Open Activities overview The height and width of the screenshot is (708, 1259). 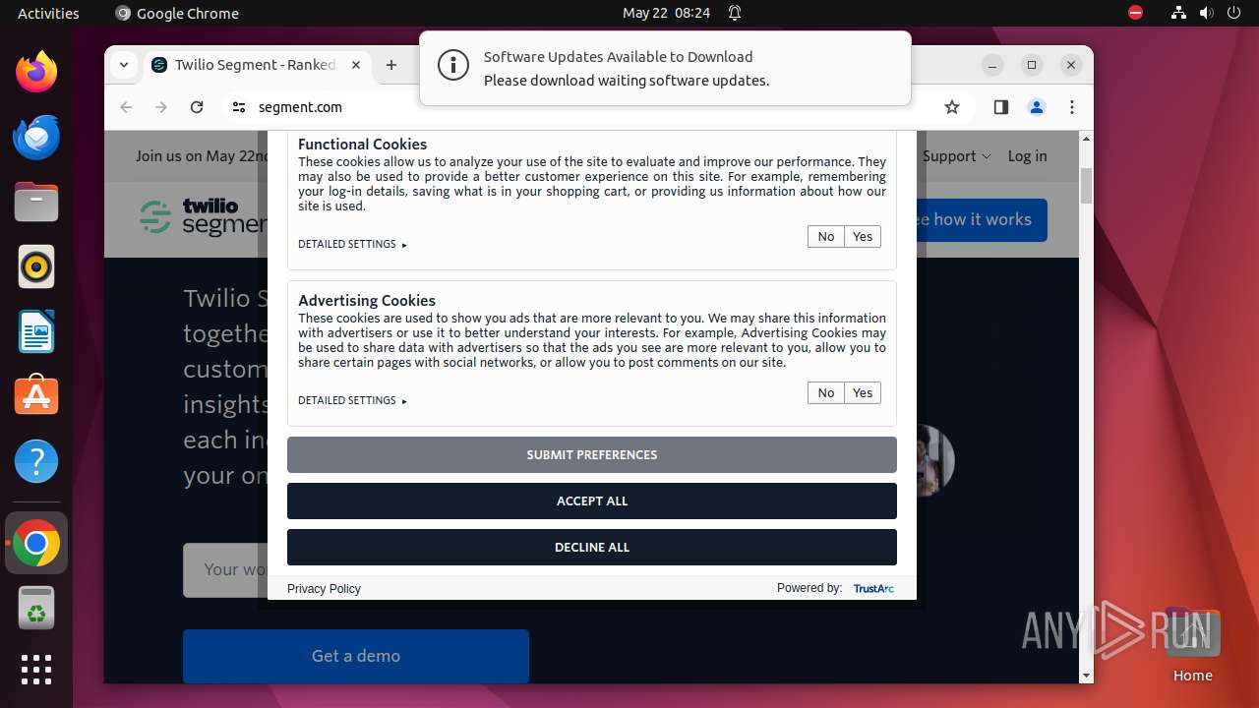pos(48,13)
